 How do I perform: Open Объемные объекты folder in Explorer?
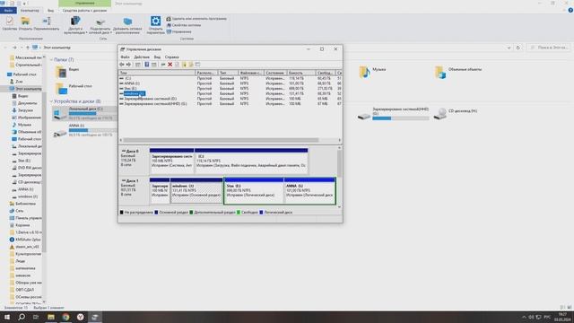tap(458, 72)
